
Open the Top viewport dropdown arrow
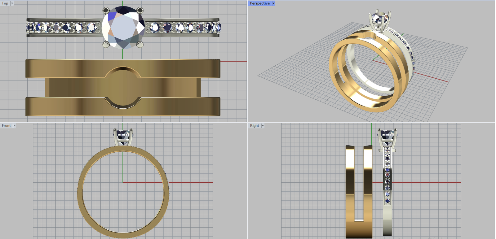pyautogui.click(x=12, y=3)
